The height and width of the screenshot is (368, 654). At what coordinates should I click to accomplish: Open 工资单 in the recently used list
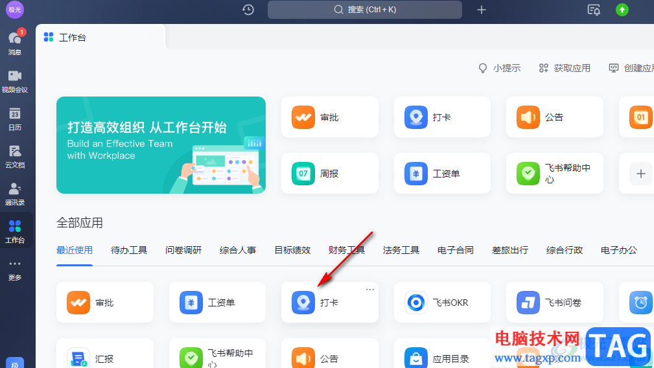(217, 302)
